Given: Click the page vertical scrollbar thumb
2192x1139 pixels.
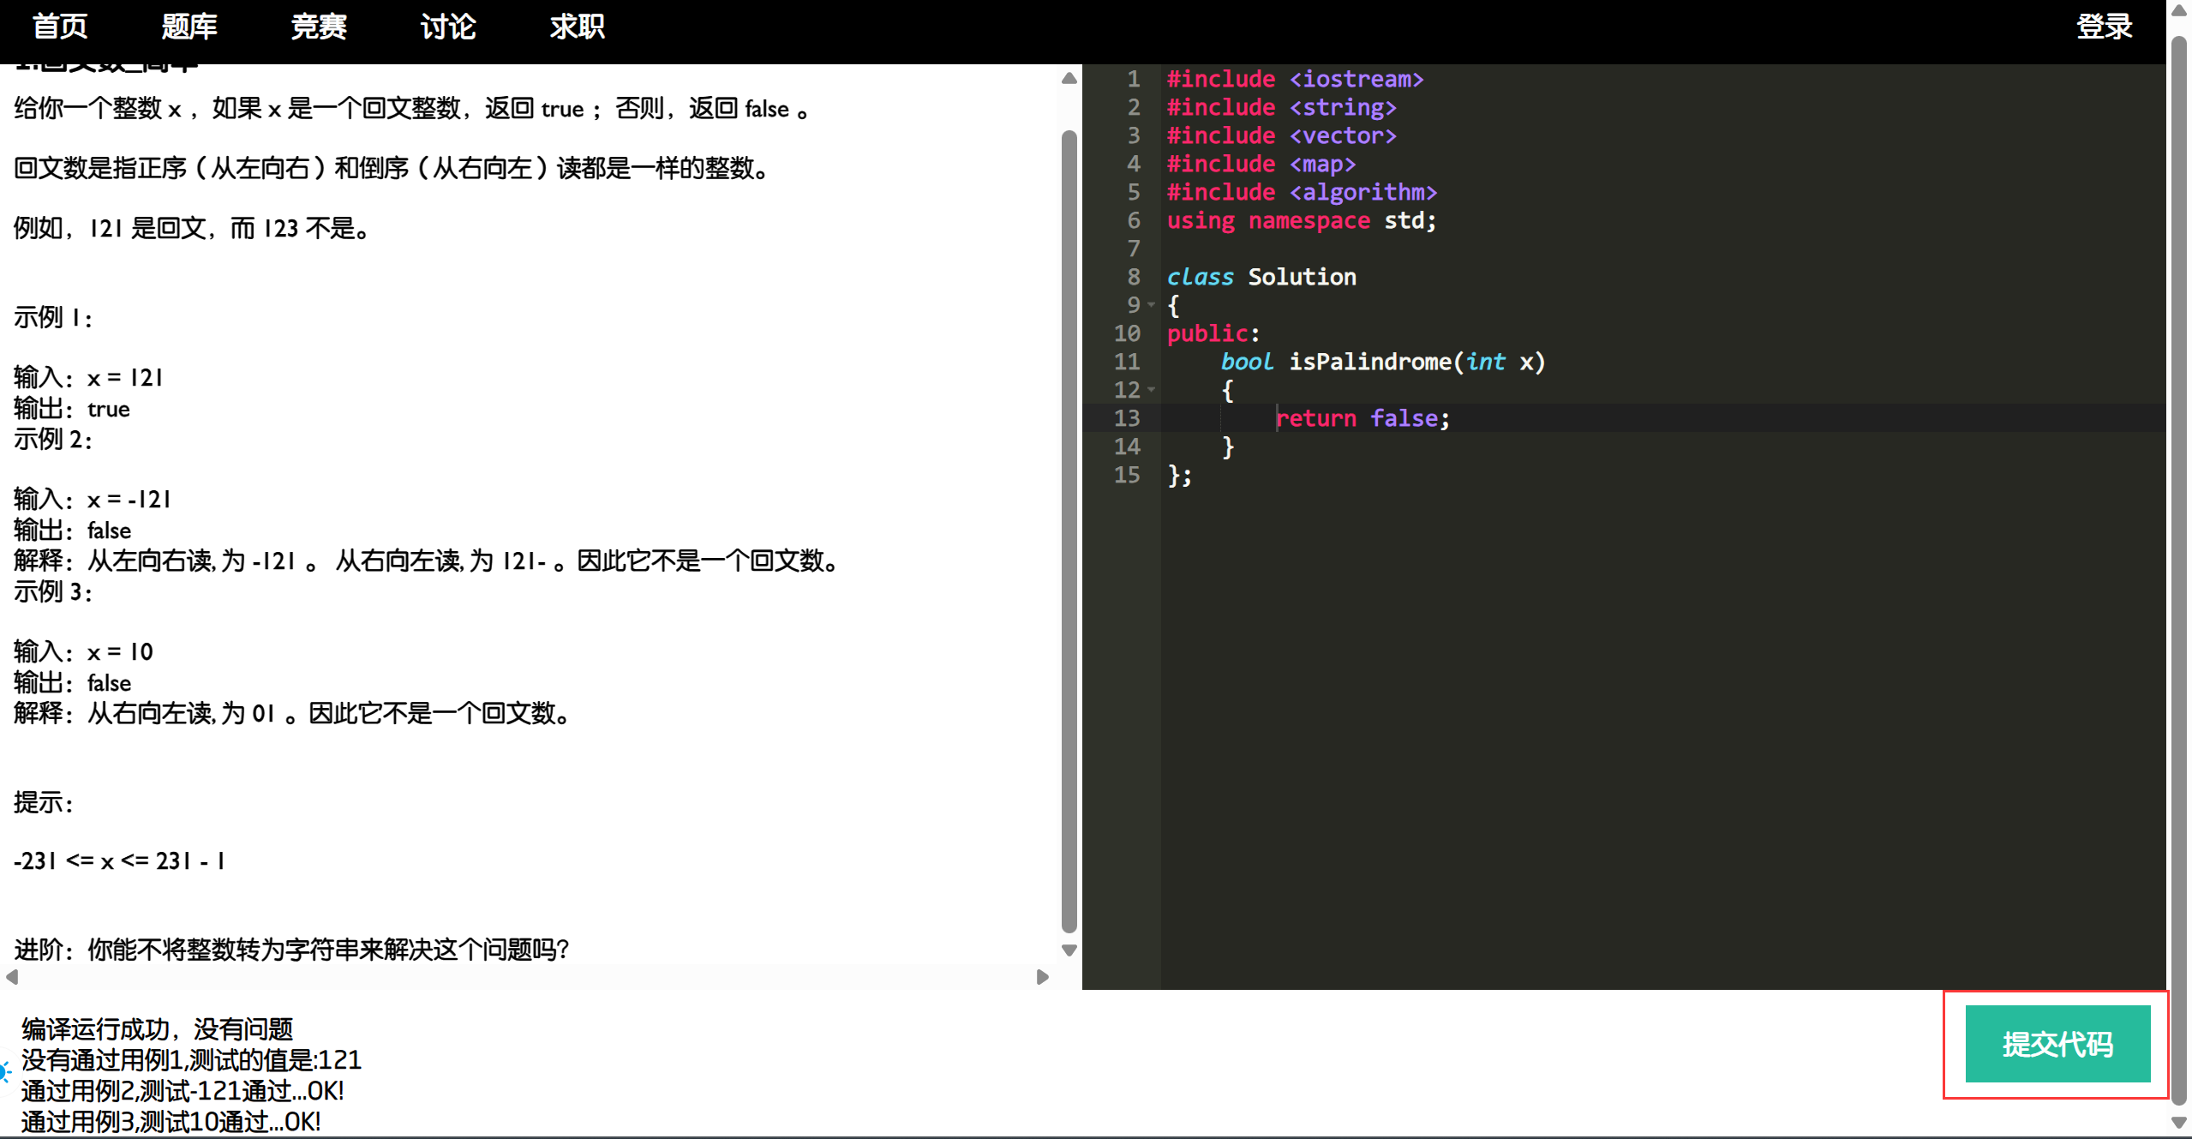Looking at the screenshot, I should (x=2179, y=569).
